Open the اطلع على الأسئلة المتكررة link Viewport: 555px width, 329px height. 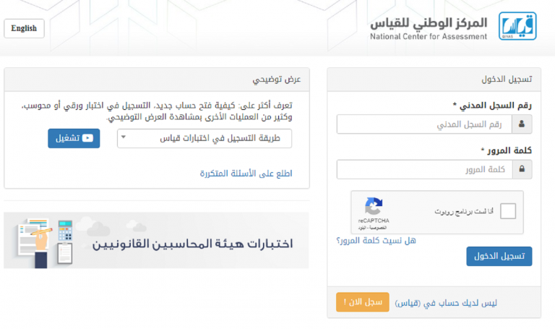246,174
